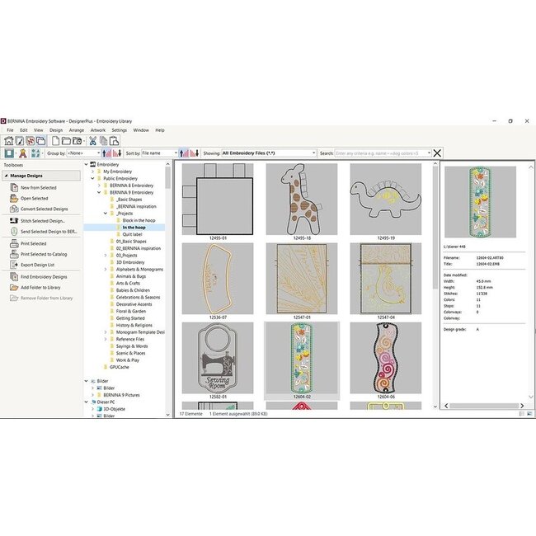
Task: Click Convert Selected Designs icon
Action: [14, 209]
